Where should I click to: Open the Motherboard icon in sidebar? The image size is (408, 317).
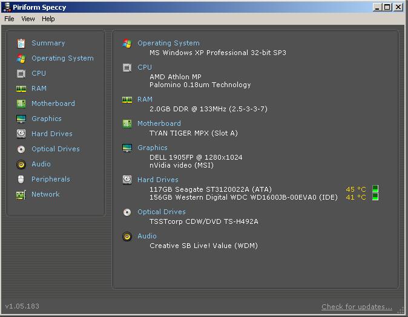(21, 103)
